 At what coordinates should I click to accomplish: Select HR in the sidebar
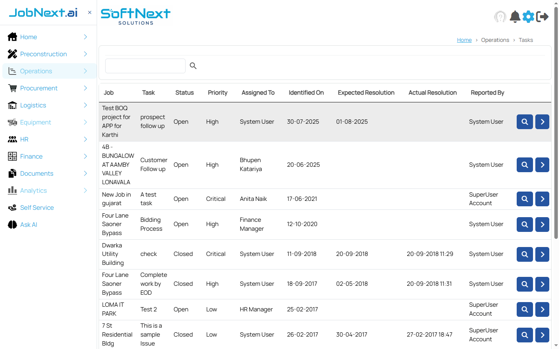[x=24, y=139]
